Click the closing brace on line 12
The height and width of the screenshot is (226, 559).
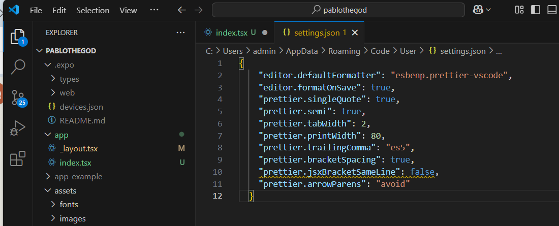pos(251,196)
